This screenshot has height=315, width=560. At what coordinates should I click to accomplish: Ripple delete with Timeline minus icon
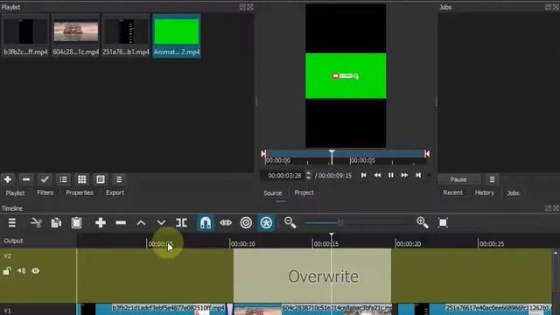click(121, 223)
